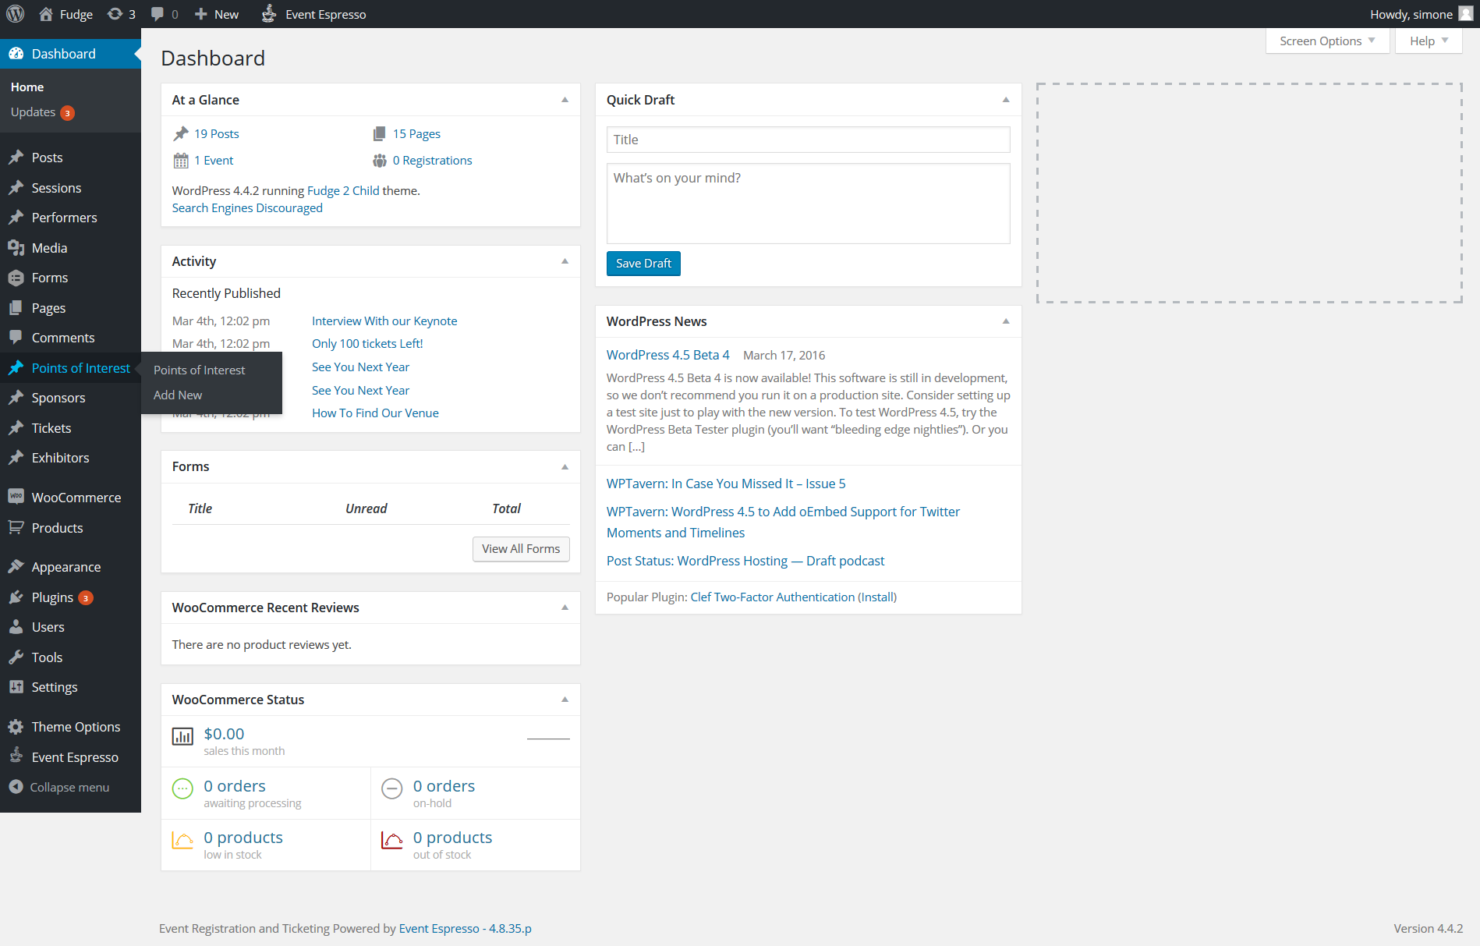Open the 15 Pages link
This screenshot has width=1480, height=946.
(416, 134)
